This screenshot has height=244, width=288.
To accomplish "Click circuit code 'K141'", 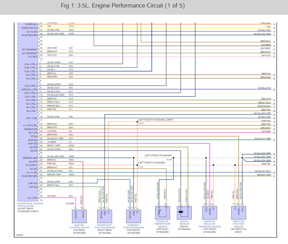I will pyautogui.click(x=71, y=30).
